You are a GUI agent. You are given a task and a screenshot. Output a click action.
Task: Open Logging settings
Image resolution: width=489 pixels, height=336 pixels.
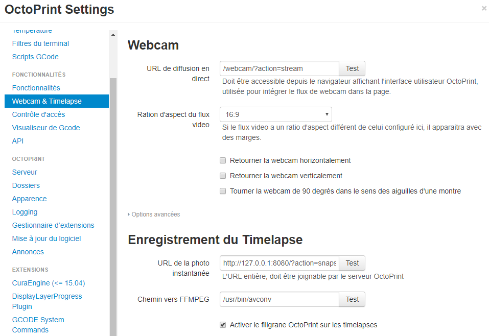(x=25, y=212)
